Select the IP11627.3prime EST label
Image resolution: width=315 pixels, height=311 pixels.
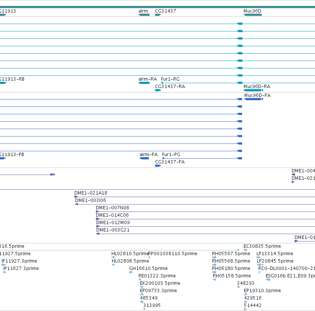21,269
